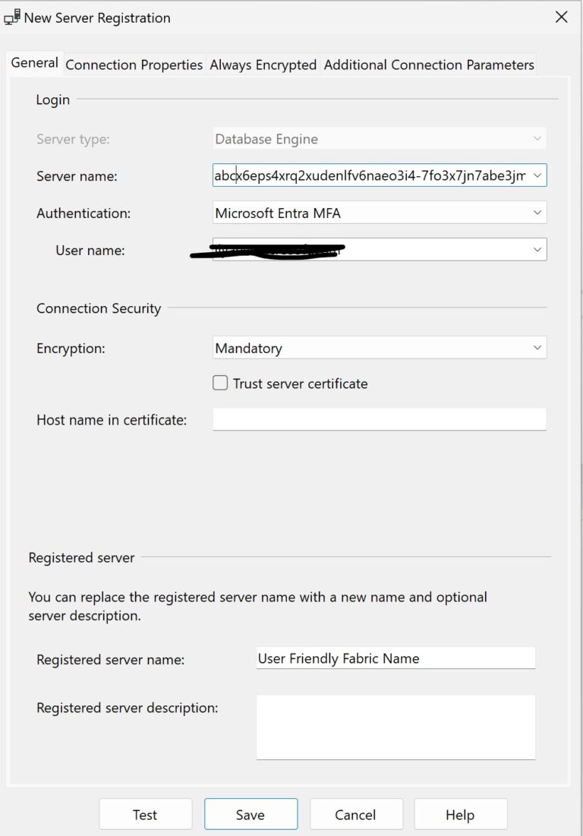Image resolution: width=583 pixels, height=836 pixels.
Task: Open Help for server registration
Action: pos(461,814)
